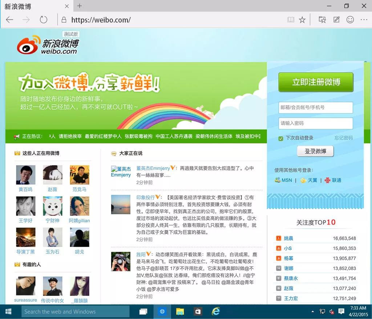Toggle the 下次自动登录 checkbox
Image resolution: width=372 pixels, height=319 pixels.
(x=281, y=138)
